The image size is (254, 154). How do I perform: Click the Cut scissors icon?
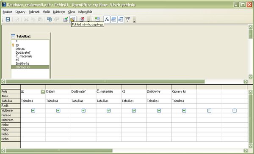point(26,19)
